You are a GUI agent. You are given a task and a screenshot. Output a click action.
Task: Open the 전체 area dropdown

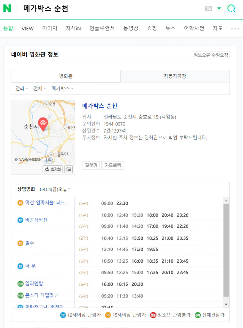click(39, 88)
